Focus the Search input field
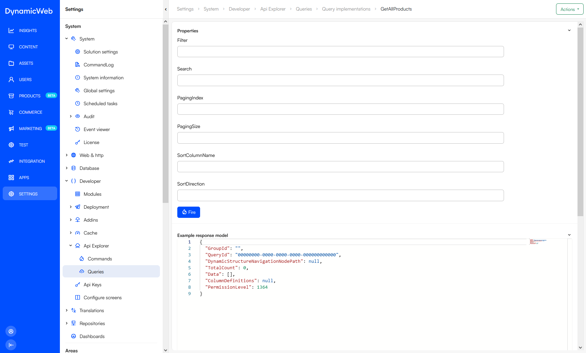 pyautogui.click(x=340, y=80)
